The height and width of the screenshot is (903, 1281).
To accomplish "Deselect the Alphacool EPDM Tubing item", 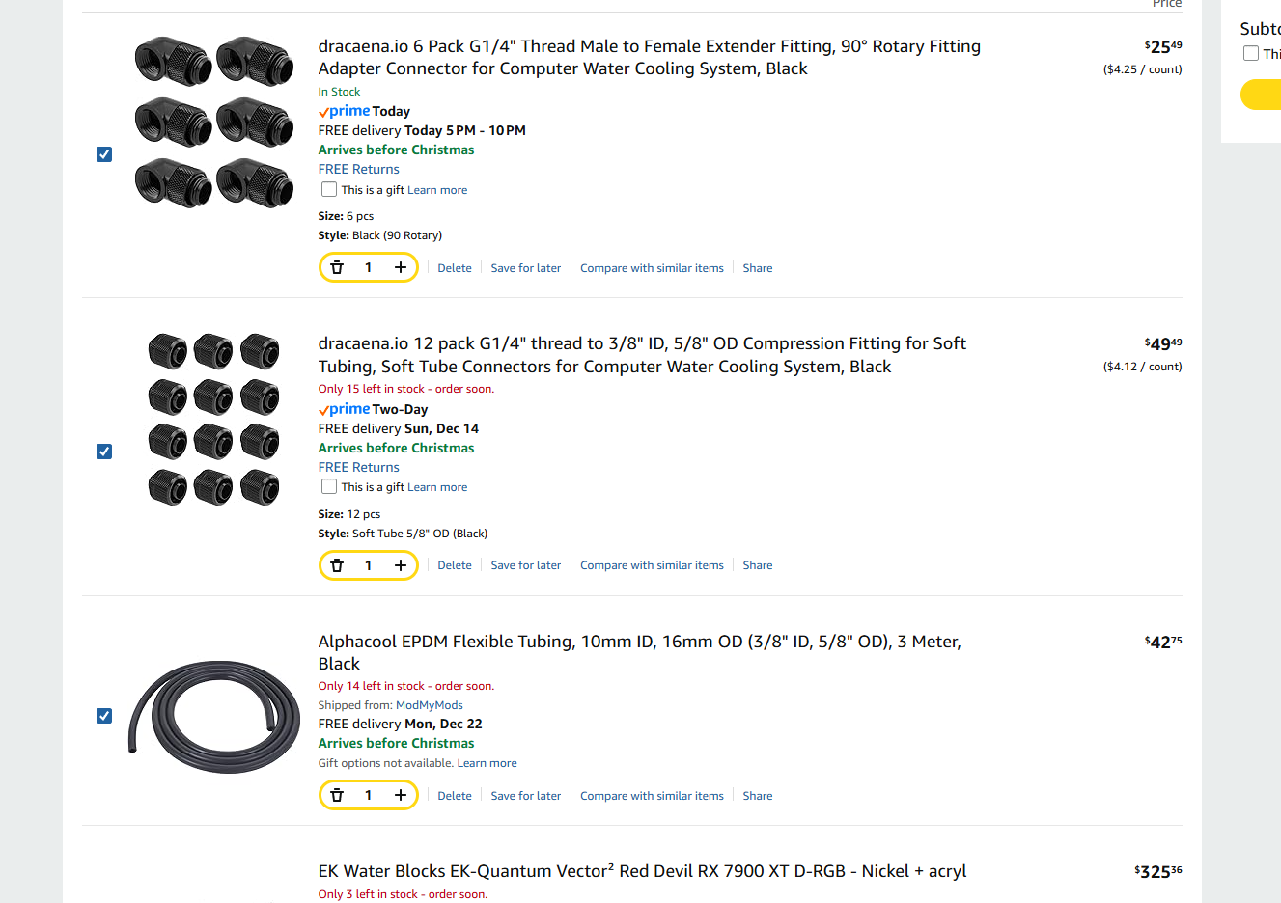I will pos(104,716).
